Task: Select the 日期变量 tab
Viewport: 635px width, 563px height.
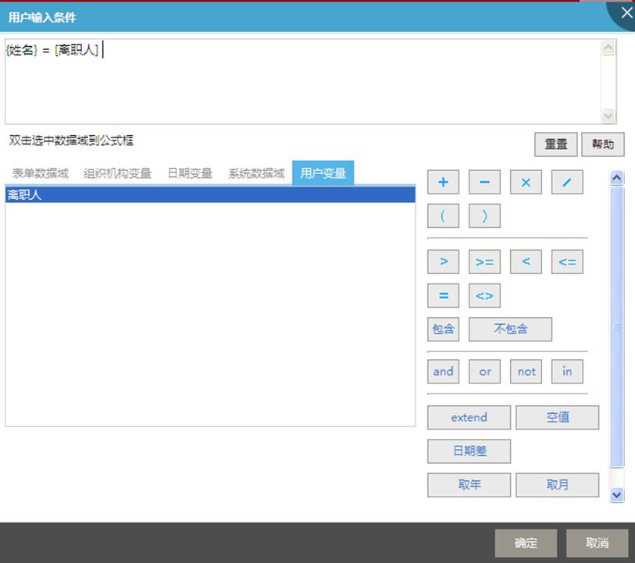Action: (190, 173)
